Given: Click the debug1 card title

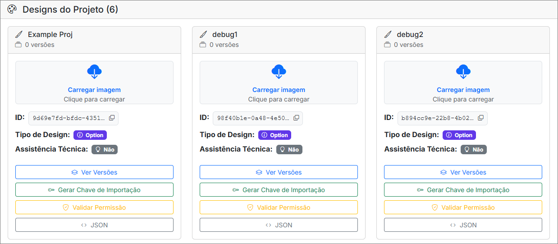Looking at the screenshot, I should tap(225, 34).
